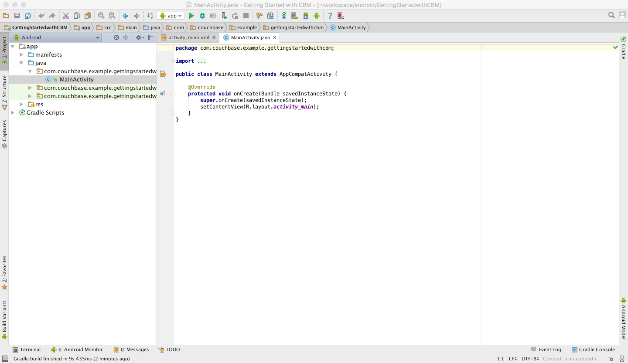
Task: Run the app configuration
Action: pyautogui.click(x=191, y=16)
